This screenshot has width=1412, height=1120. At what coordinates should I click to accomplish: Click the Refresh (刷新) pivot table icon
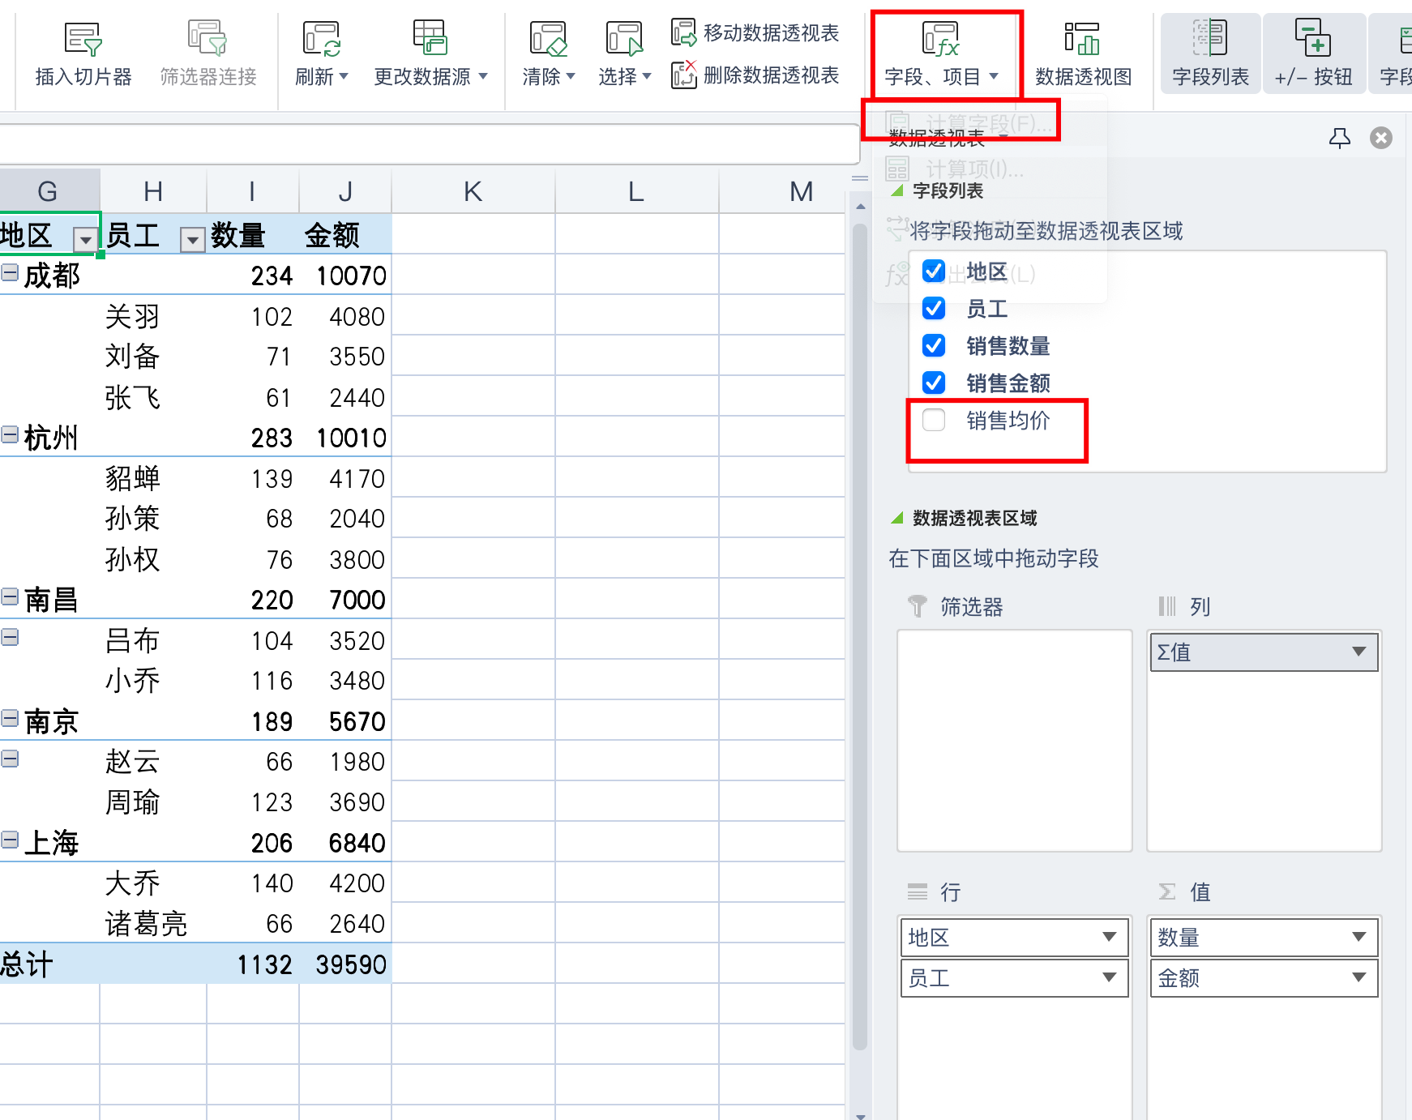(x=321, y=39)
